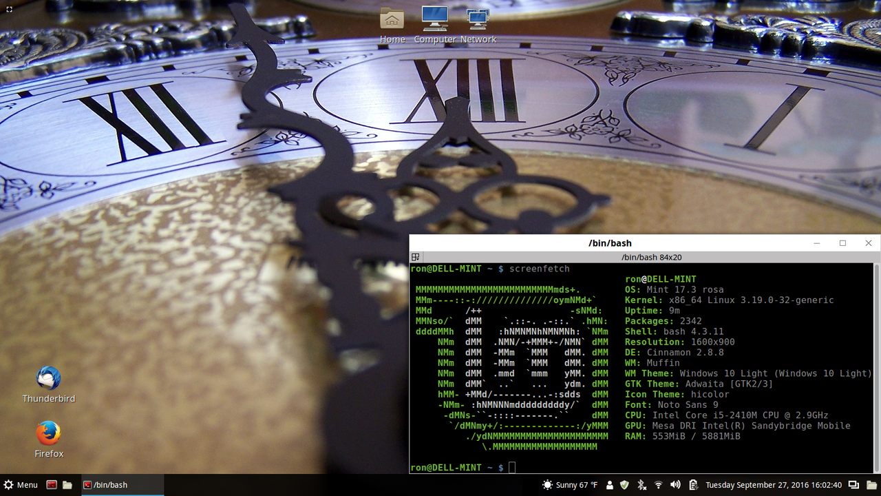Click the 'RAM: 553MiB / 5881MiB' line
This screenshot has height=496, width=881.
pyautogui.click(x=683, y=436)
